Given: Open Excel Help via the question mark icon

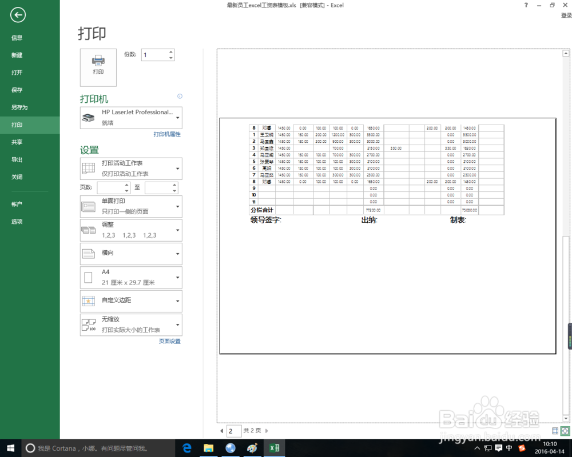Looking at the screenshot, I should (x=526, y=5).
